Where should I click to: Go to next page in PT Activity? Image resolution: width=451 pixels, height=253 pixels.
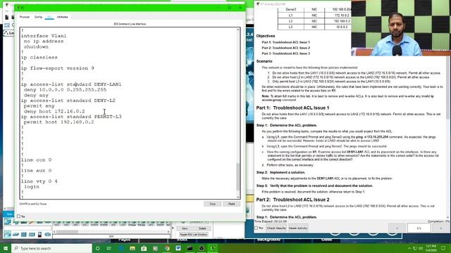tap(441, 228)
